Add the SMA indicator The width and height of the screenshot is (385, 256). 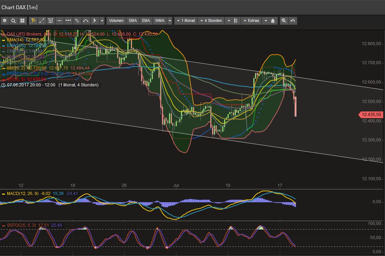point(133,20)
